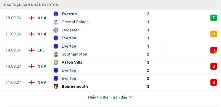Open the Leicester vs Everton match row date
The height and width of the screenshot is (107, 221).
pos(14,34)
